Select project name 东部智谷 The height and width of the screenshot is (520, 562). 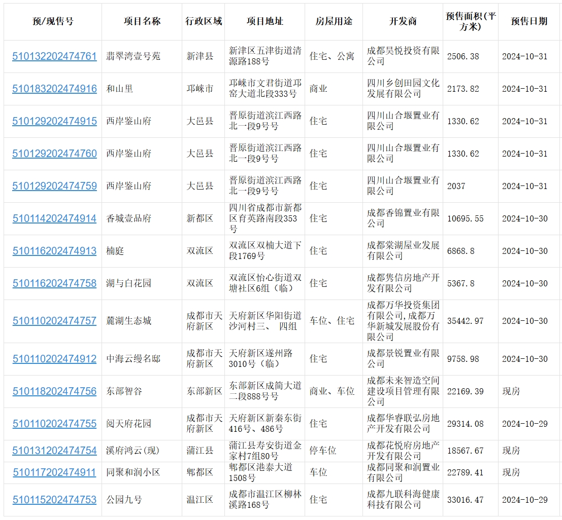(124, 391)
